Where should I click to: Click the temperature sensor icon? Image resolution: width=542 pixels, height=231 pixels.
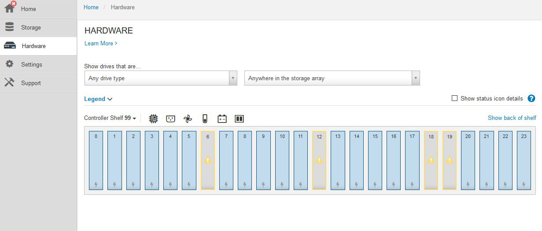pos(205,119)
